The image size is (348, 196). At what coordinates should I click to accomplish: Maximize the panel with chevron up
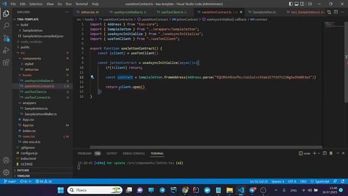[338, 154]
